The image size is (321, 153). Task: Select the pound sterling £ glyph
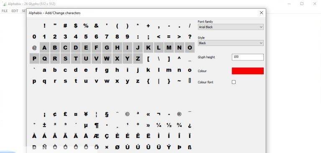click(x=65, y=114)
